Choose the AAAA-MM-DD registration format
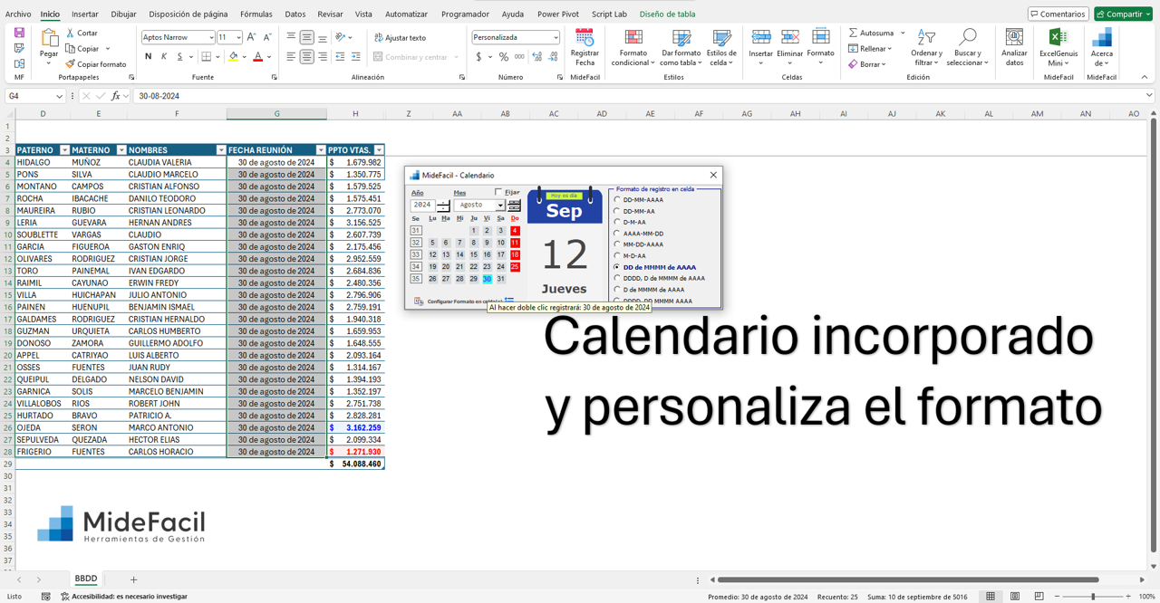Screen dimensions: 1160x603 click(616, 234)
